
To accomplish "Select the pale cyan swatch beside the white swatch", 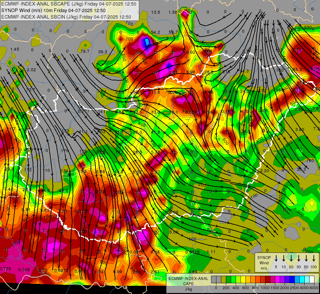I will (307, 279).
